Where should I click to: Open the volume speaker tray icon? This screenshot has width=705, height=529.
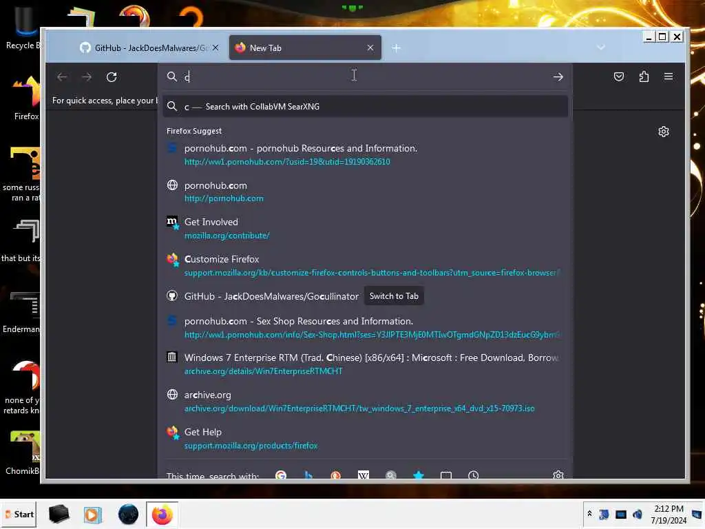(x=637, y=514)
